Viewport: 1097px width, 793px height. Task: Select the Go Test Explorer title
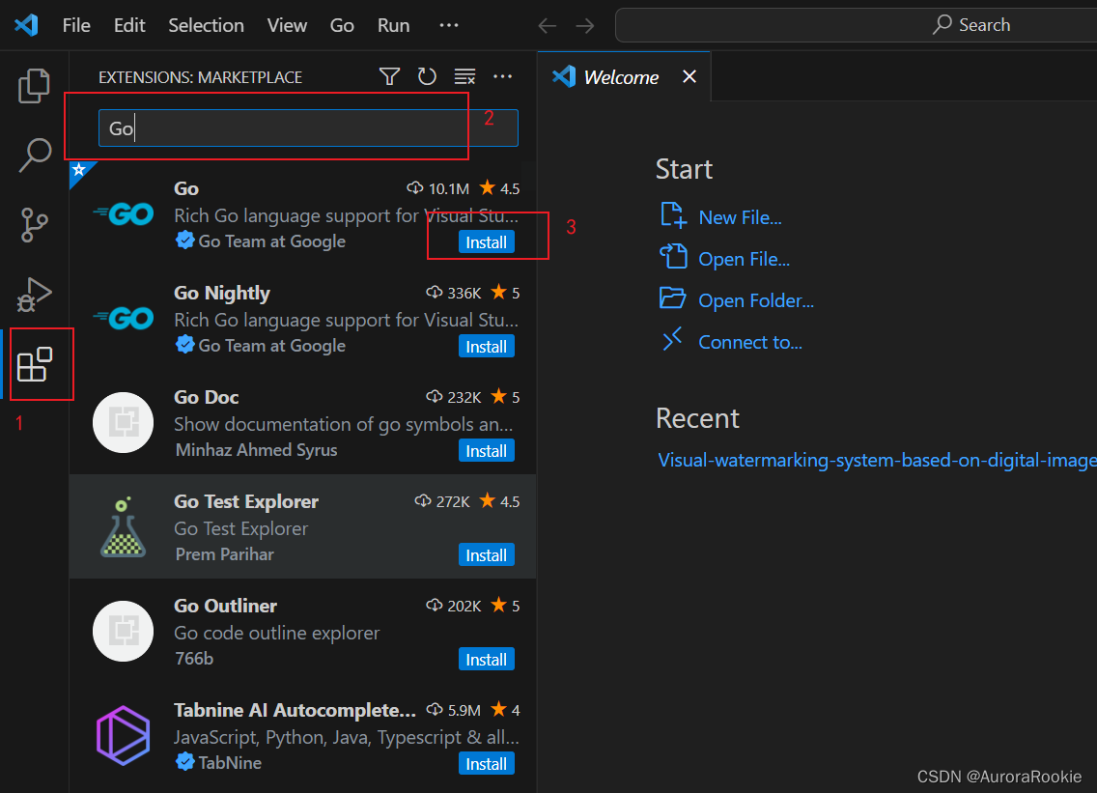coord(246,501)
